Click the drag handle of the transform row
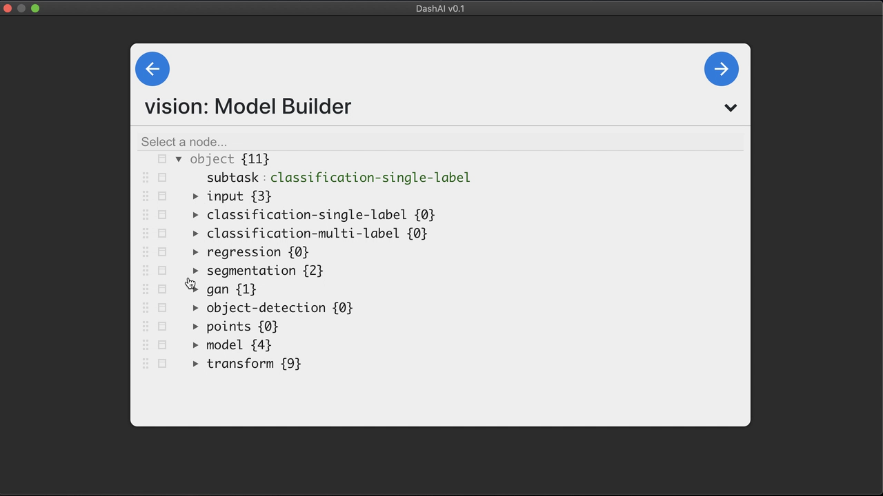The width and height of the screenshot is (883, 496). (x=146, y=364)
